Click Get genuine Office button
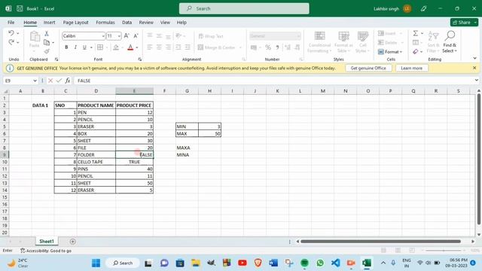 [x=368, y=68]
